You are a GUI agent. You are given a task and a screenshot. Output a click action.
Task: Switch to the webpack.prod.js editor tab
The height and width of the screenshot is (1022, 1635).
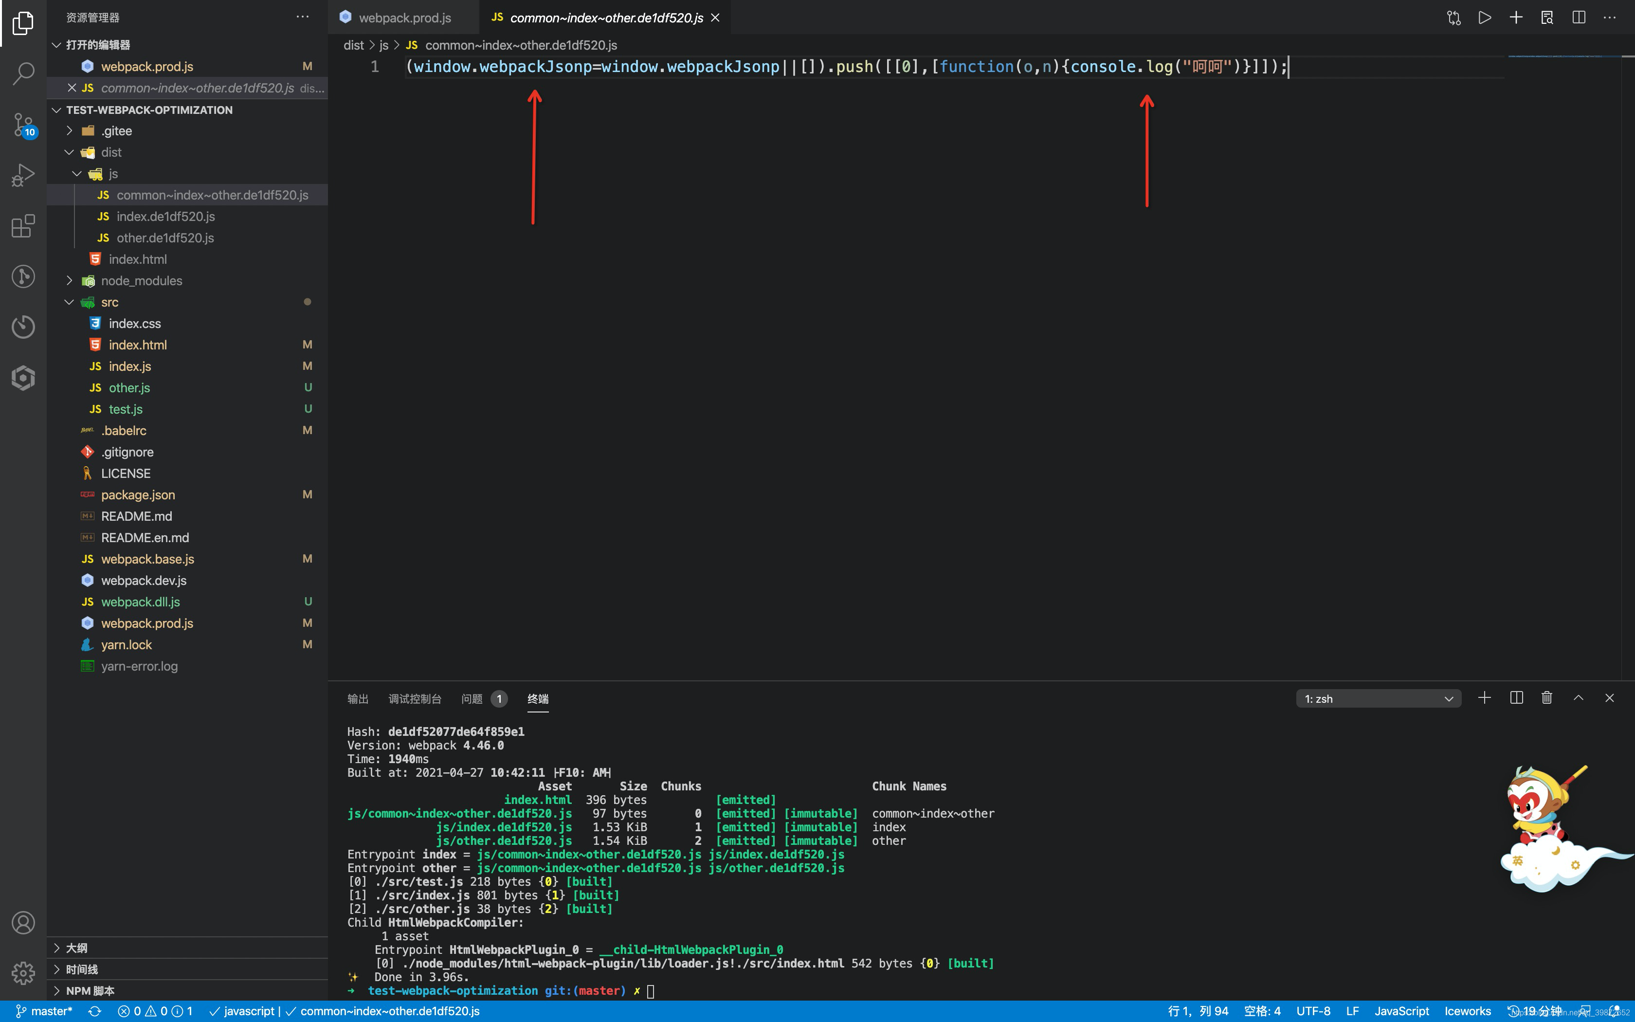[403, 18]
